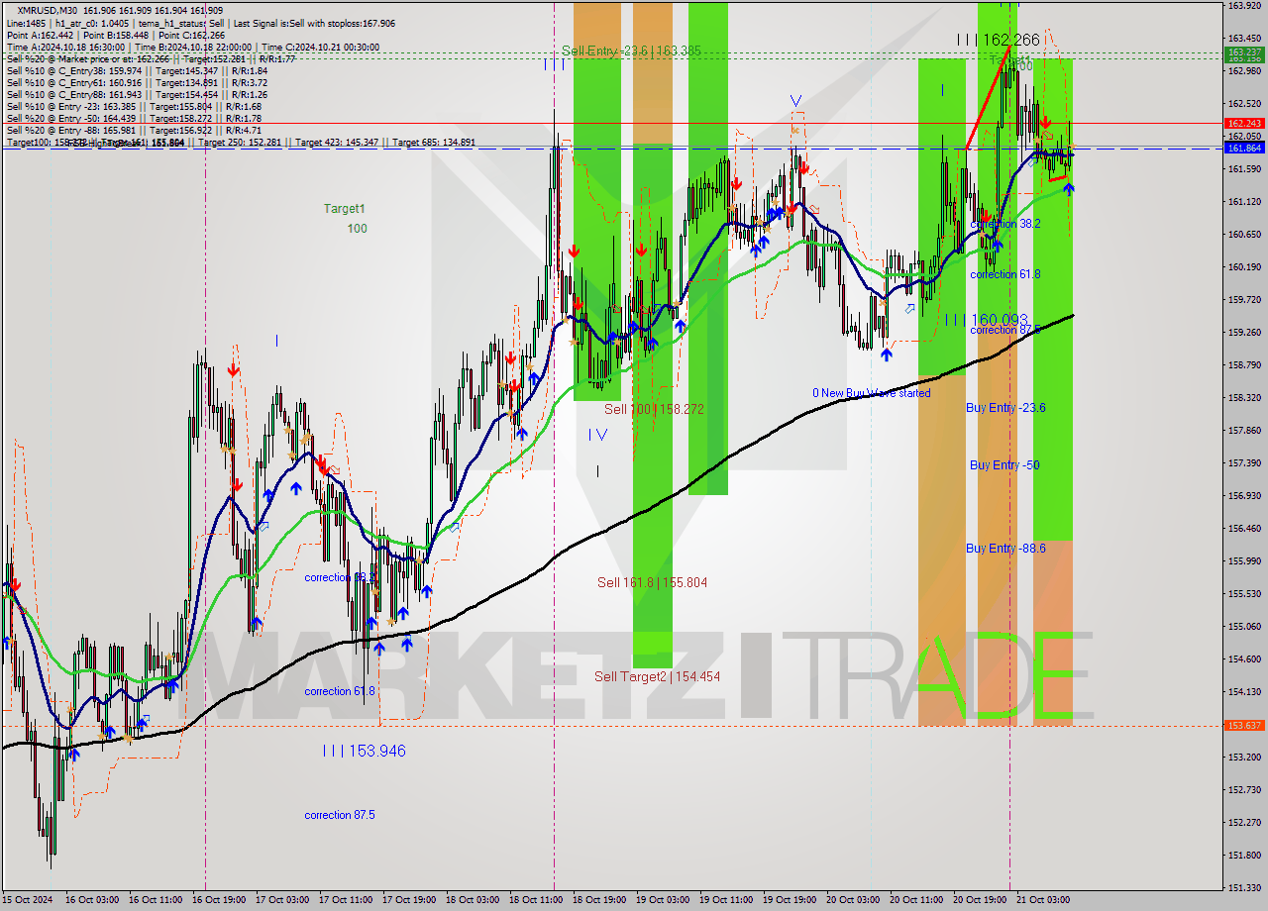Click the 'correction 38.2' label near 160.650
This screenshot has height=911, width=1268.
pyautogui.click(x=1005, y=225)
